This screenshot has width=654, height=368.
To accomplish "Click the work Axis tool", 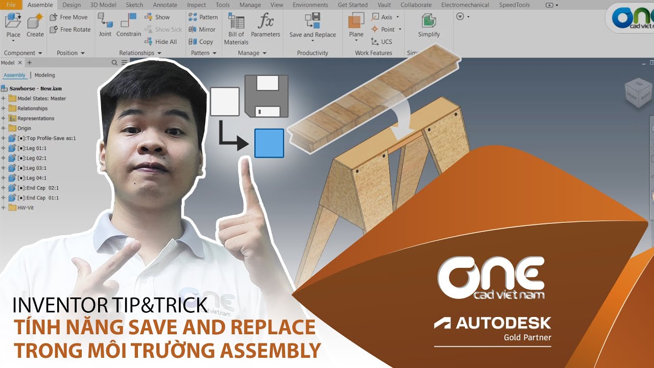I will [x=382, y=17].
